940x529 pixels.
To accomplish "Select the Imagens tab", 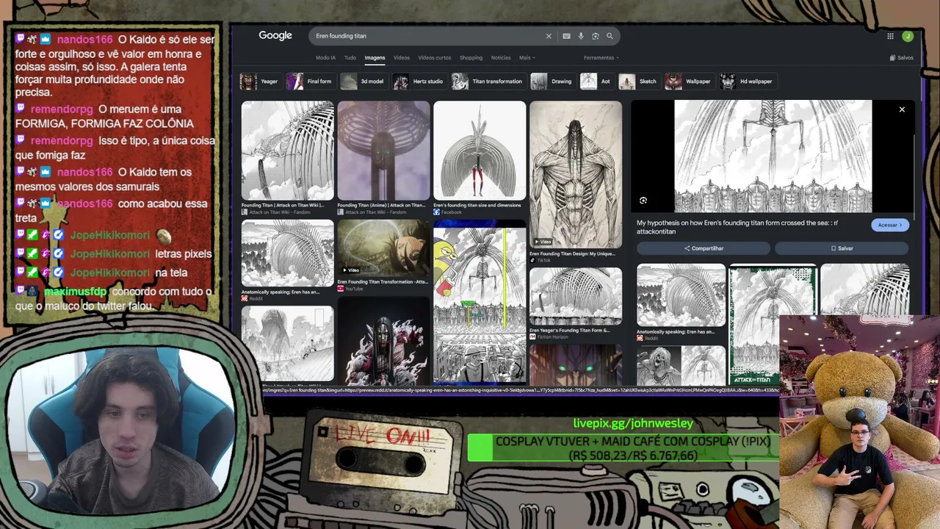I will coord(375,58).
